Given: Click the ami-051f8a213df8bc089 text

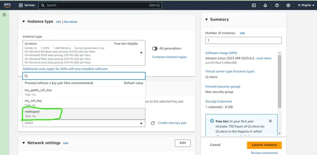Looking at the screenshot, I should pyautogui.click(x=221, y=63).
